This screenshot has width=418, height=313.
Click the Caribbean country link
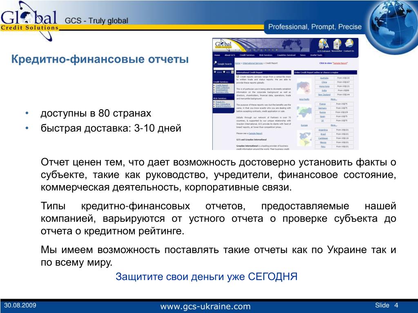[323, 138]
